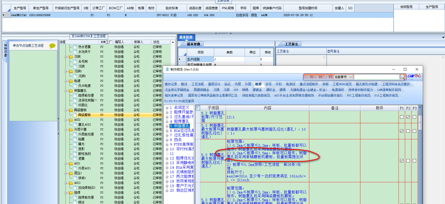
Task: Expand chapter 9 PTFE高频板 node
Action: point(167,145)
